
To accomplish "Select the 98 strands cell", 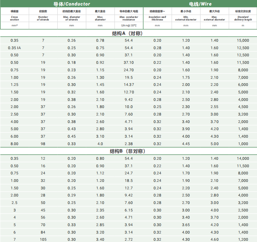I will click(43, 144).
